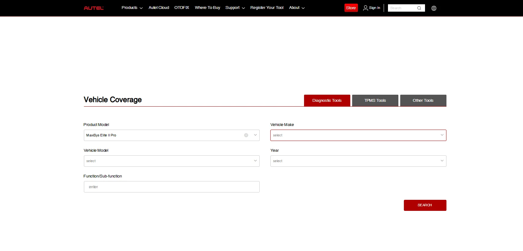This screenshot has width=523, height=251.
Task: Open Register Your Tool page
Action: (267, 8)
